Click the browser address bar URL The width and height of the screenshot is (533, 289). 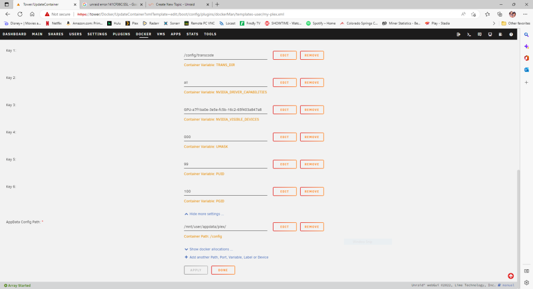coord(181,14)
